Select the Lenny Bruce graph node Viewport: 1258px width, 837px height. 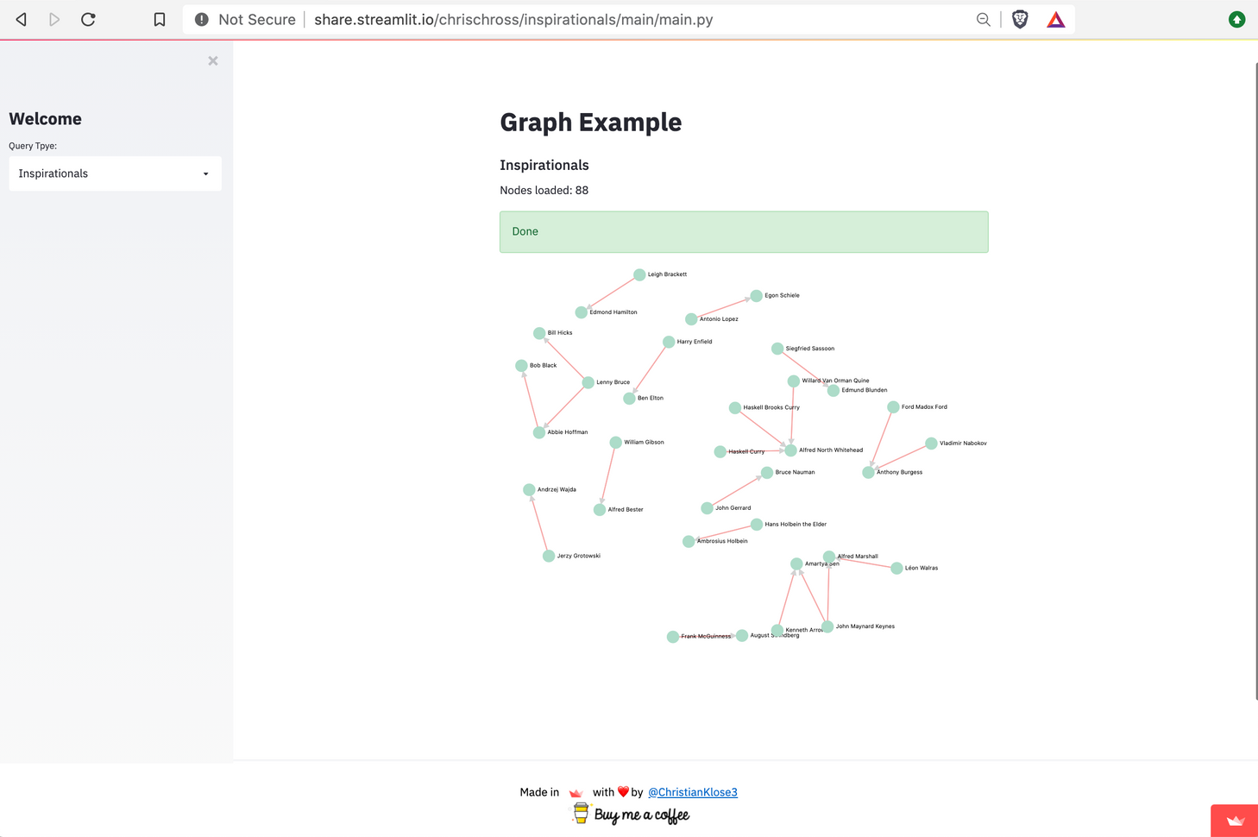(588, 382)
